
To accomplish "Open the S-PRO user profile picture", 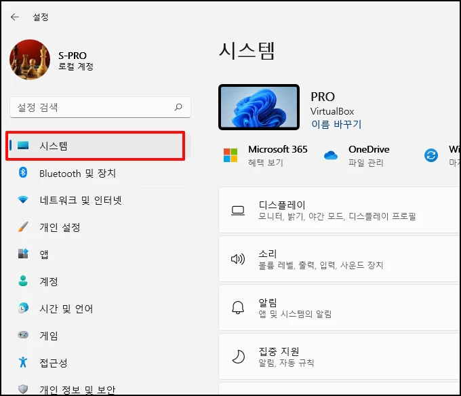I will 30,60.
